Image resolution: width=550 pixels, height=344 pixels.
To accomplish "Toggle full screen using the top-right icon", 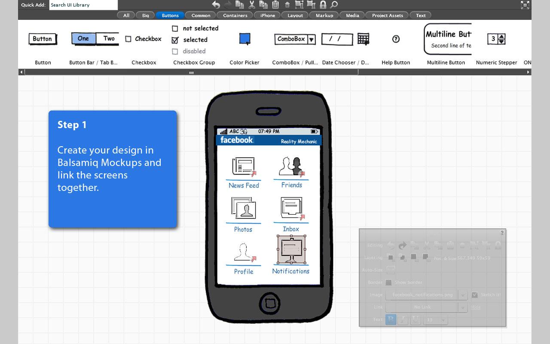I will (x=525, y=5).
